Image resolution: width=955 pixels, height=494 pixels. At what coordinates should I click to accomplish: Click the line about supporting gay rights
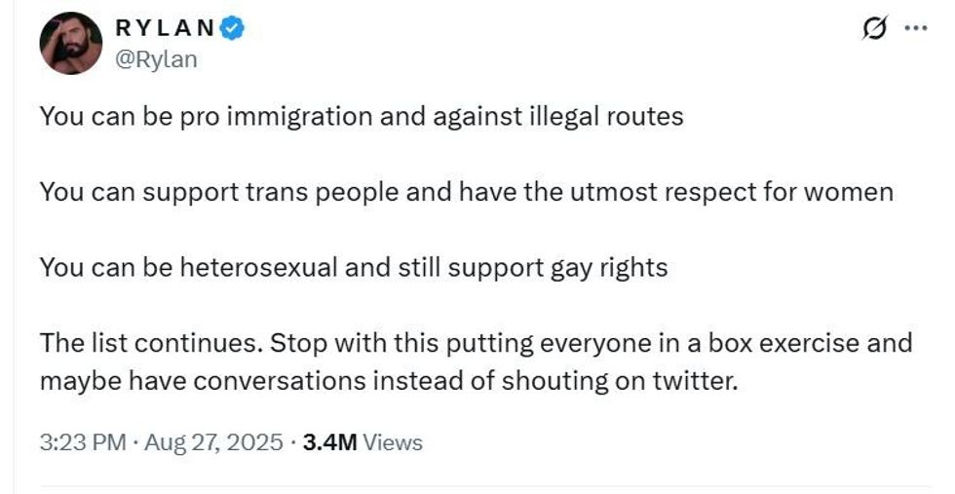(354, 267)
